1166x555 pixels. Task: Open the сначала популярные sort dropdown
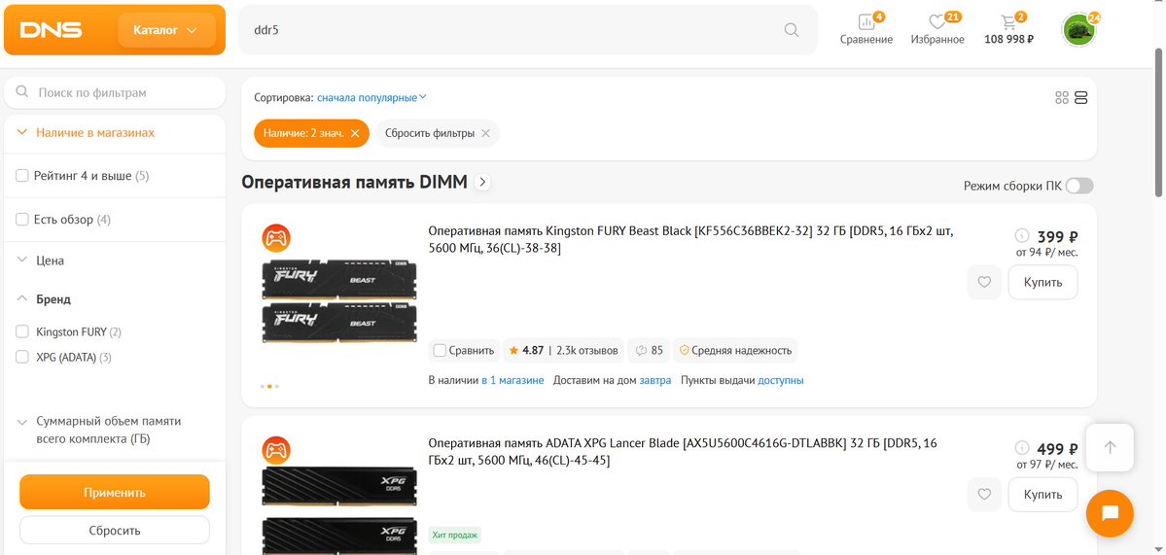pos(371,97)
